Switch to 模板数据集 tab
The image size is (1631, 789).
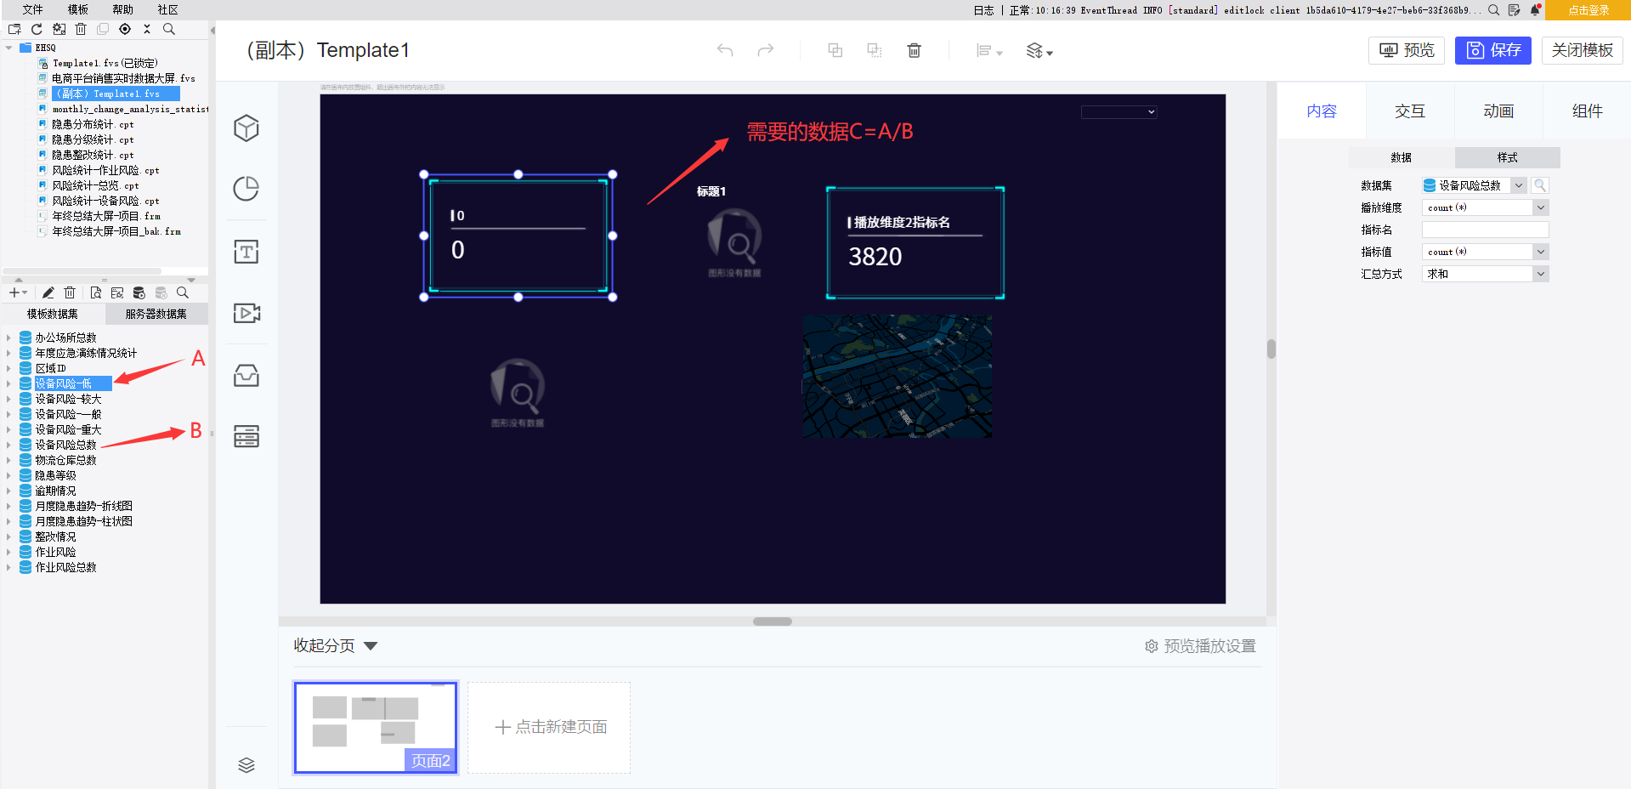[53, 314]
